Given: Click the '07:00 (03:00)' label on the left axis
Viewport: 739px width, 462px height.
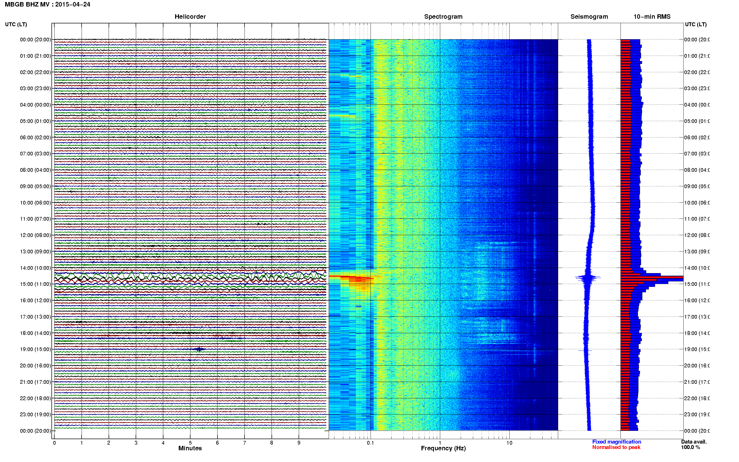Looking at the screenshot, I should (35, 153).
